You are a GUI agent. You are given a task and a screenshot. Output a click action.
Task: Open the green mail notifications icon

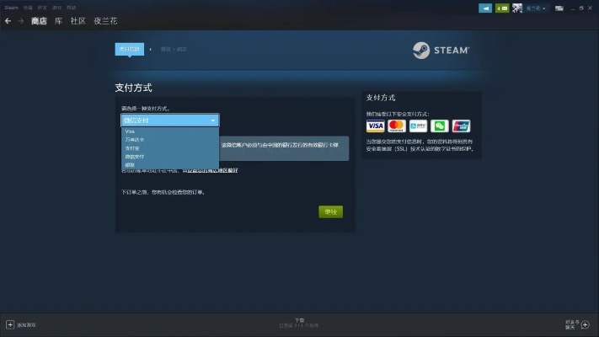pos(502,8)
